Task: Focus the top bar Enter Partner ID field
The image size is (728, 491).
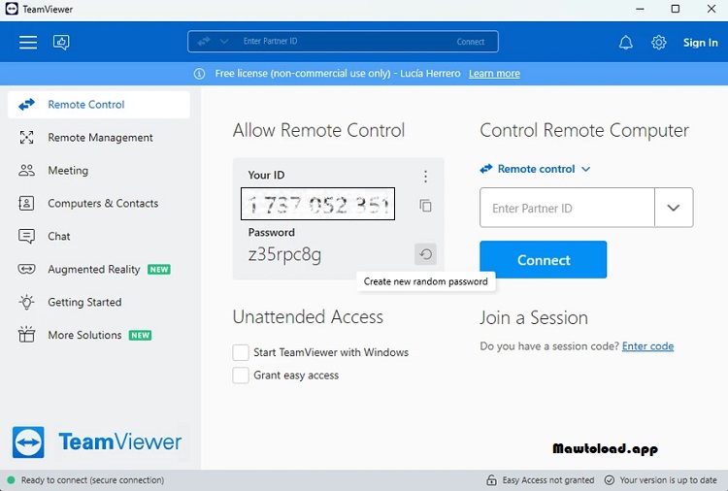Action: [343, 42]
